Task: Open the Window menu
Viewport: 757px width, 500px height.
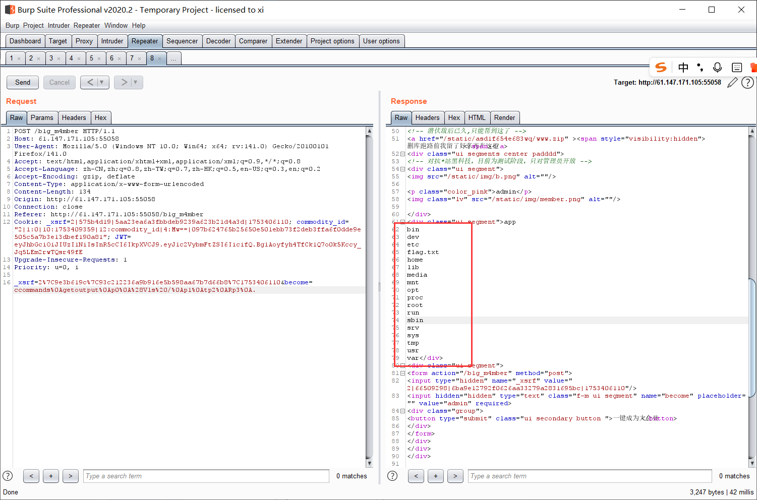Action: (x=116, y=25)
